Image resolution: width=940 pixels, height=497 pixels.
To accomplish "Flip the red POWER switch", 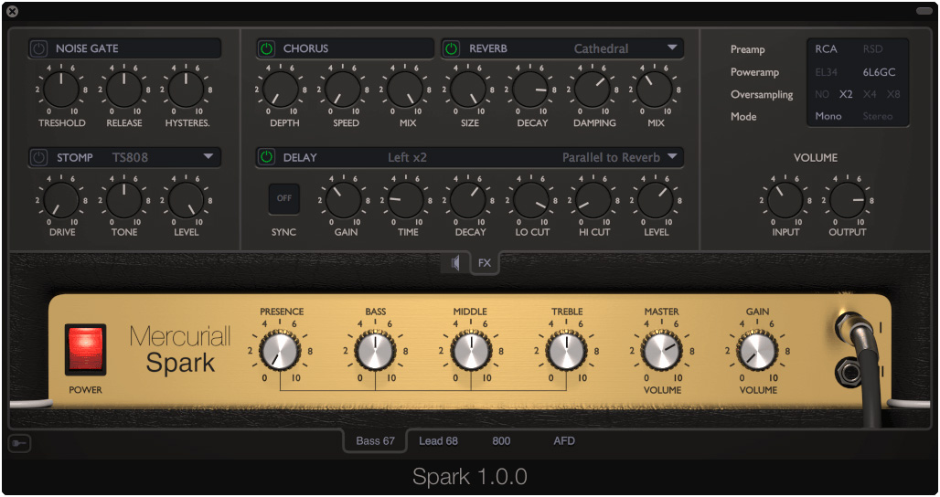I will pos(85,350).
